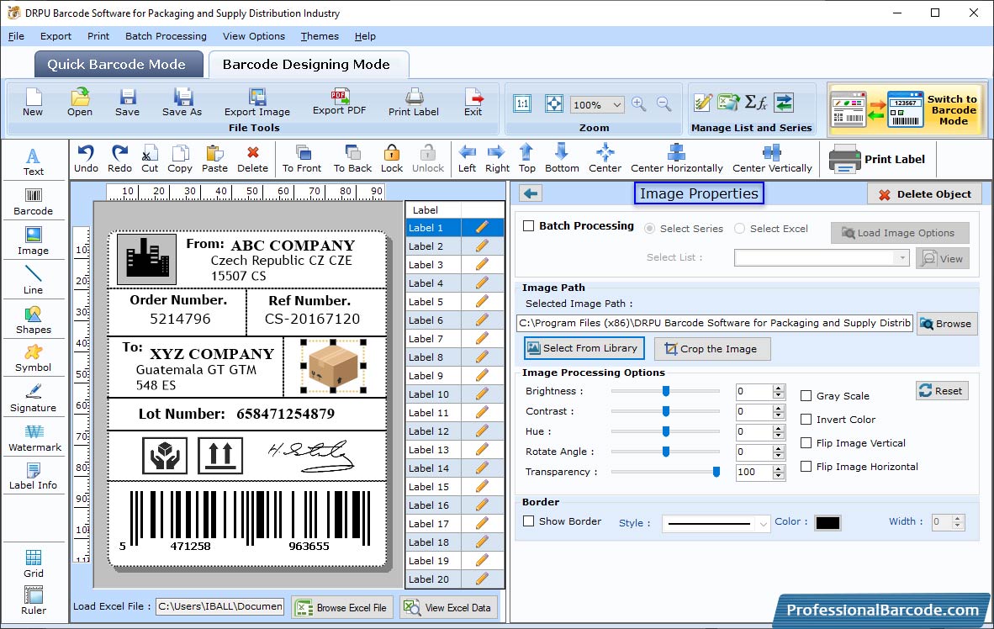Choose Save As in File Tools
Screen dimensions: 994x629
point(182,102)
